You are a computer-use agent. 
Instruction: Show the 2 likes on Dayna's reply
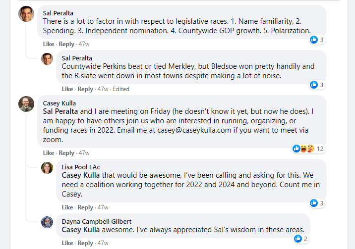click(x=301, y=239)
